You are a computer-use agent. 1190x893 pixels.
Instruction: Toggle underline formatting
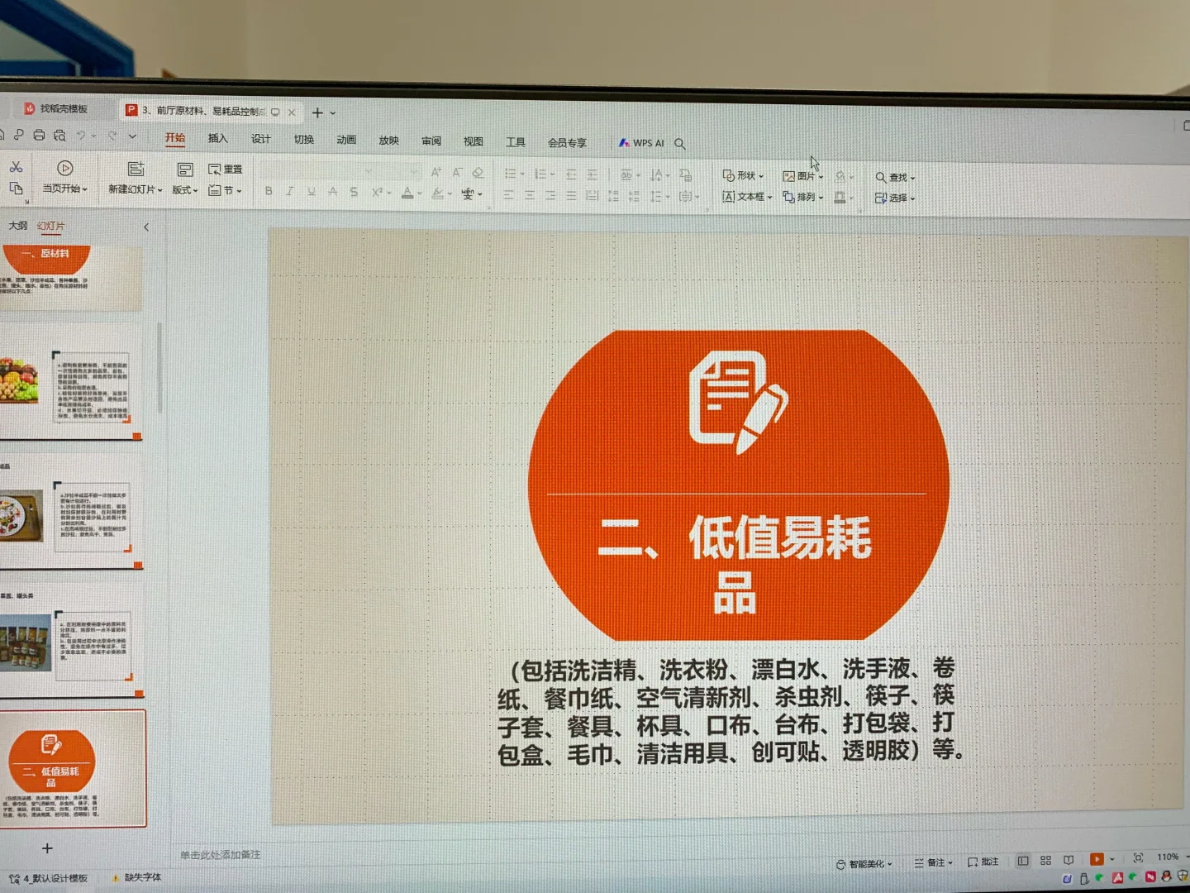[x=312, y=192]
